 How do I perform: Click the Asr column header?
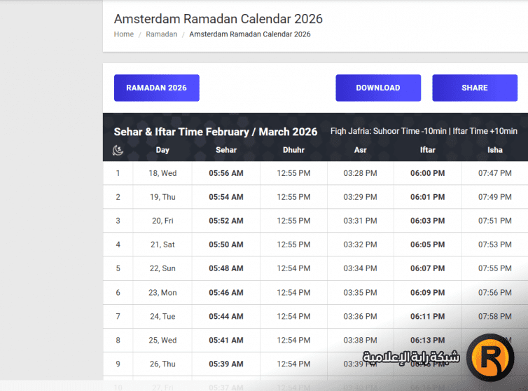(360, 150)
